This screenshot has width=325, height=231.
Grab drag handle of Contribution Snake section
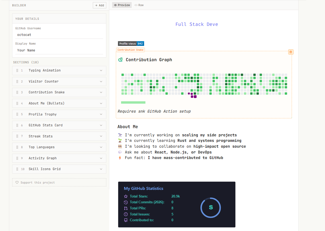17,92
